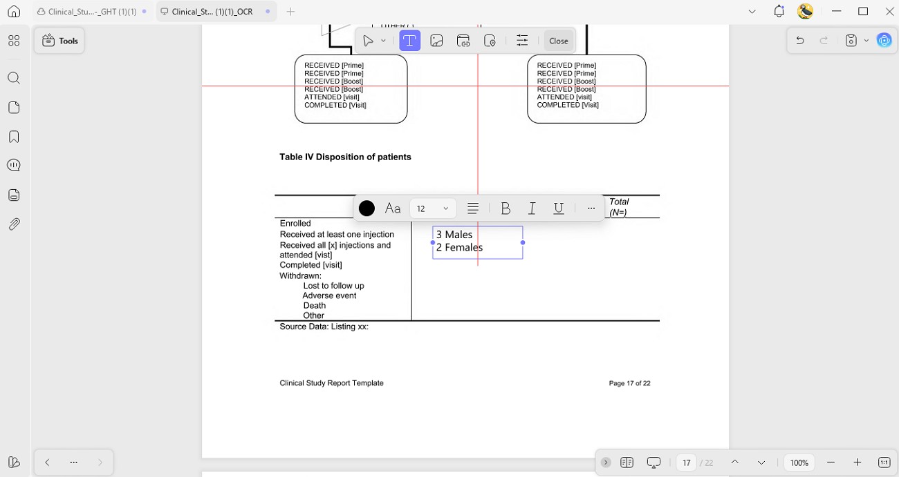
Task: Open the black text color swatch
Action: [367, 208]
